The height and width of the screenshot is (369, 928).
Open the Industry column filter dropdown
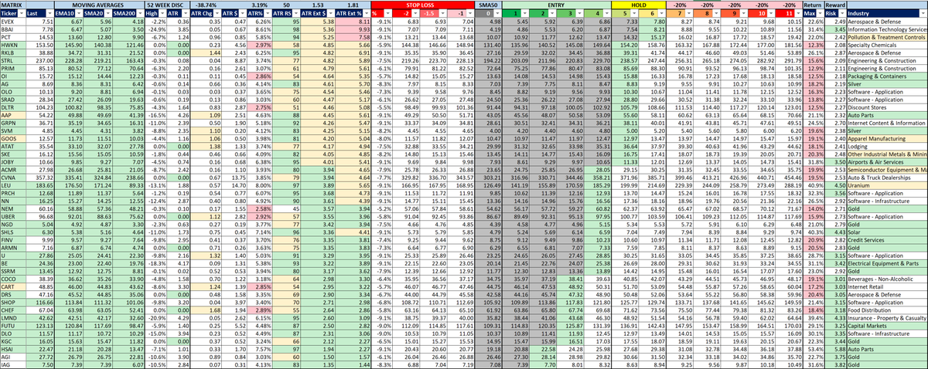tap(923, 14)
